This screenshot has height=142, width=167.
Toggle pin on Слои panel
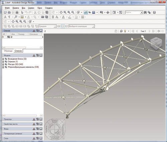point(34,138)
